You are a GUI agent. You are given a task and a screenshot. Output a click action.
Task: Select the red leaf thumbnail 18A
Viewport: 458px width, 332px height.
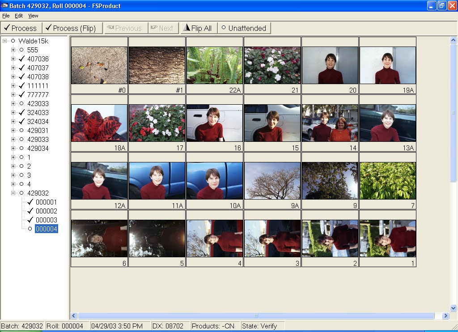pyautogui.click(x=99, y=123)
